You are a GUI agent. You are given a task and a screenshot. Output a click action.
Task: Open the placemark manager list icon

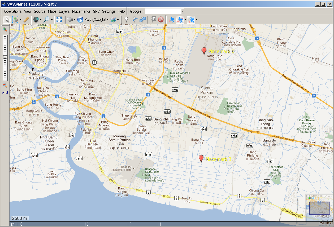pyautogui.click(x=153, y=20)
